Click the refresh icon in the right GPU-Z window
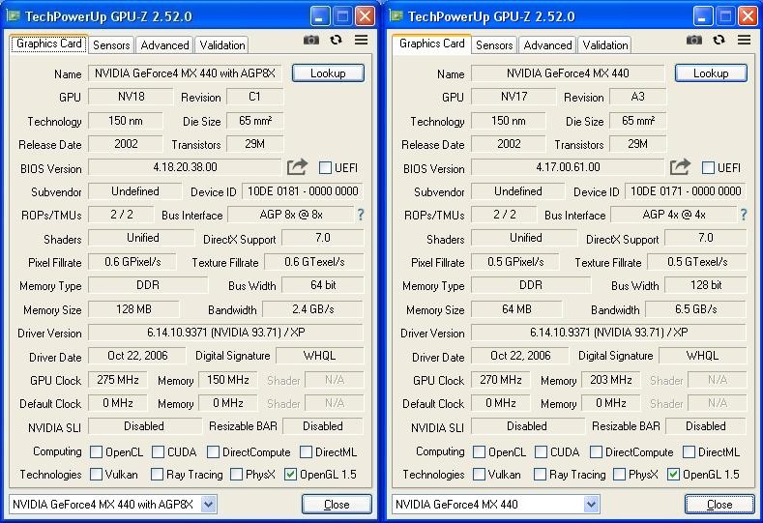The image size is (763, 523). coord(719,40)
